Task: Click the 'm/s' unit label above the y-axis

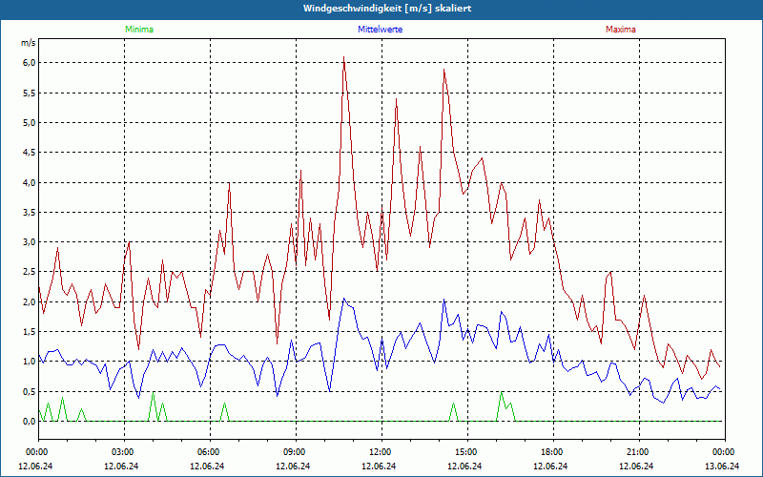Action: [x=29, y=43]
